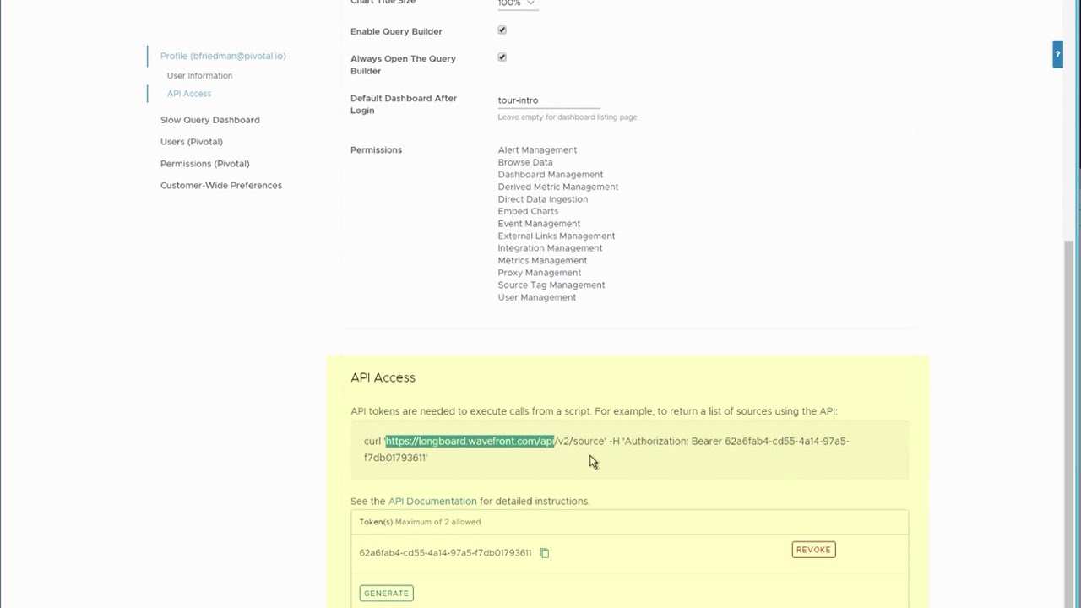
Task: Follow the API Documentation link
Action: 432,502
